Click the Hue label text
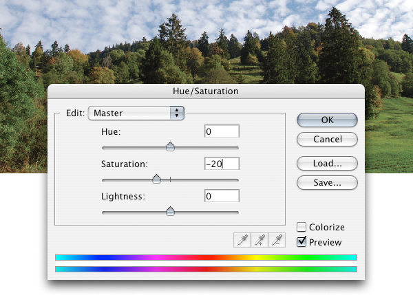Image resolution: width=413 pixels, height=295 pixels. coord(111,131)
